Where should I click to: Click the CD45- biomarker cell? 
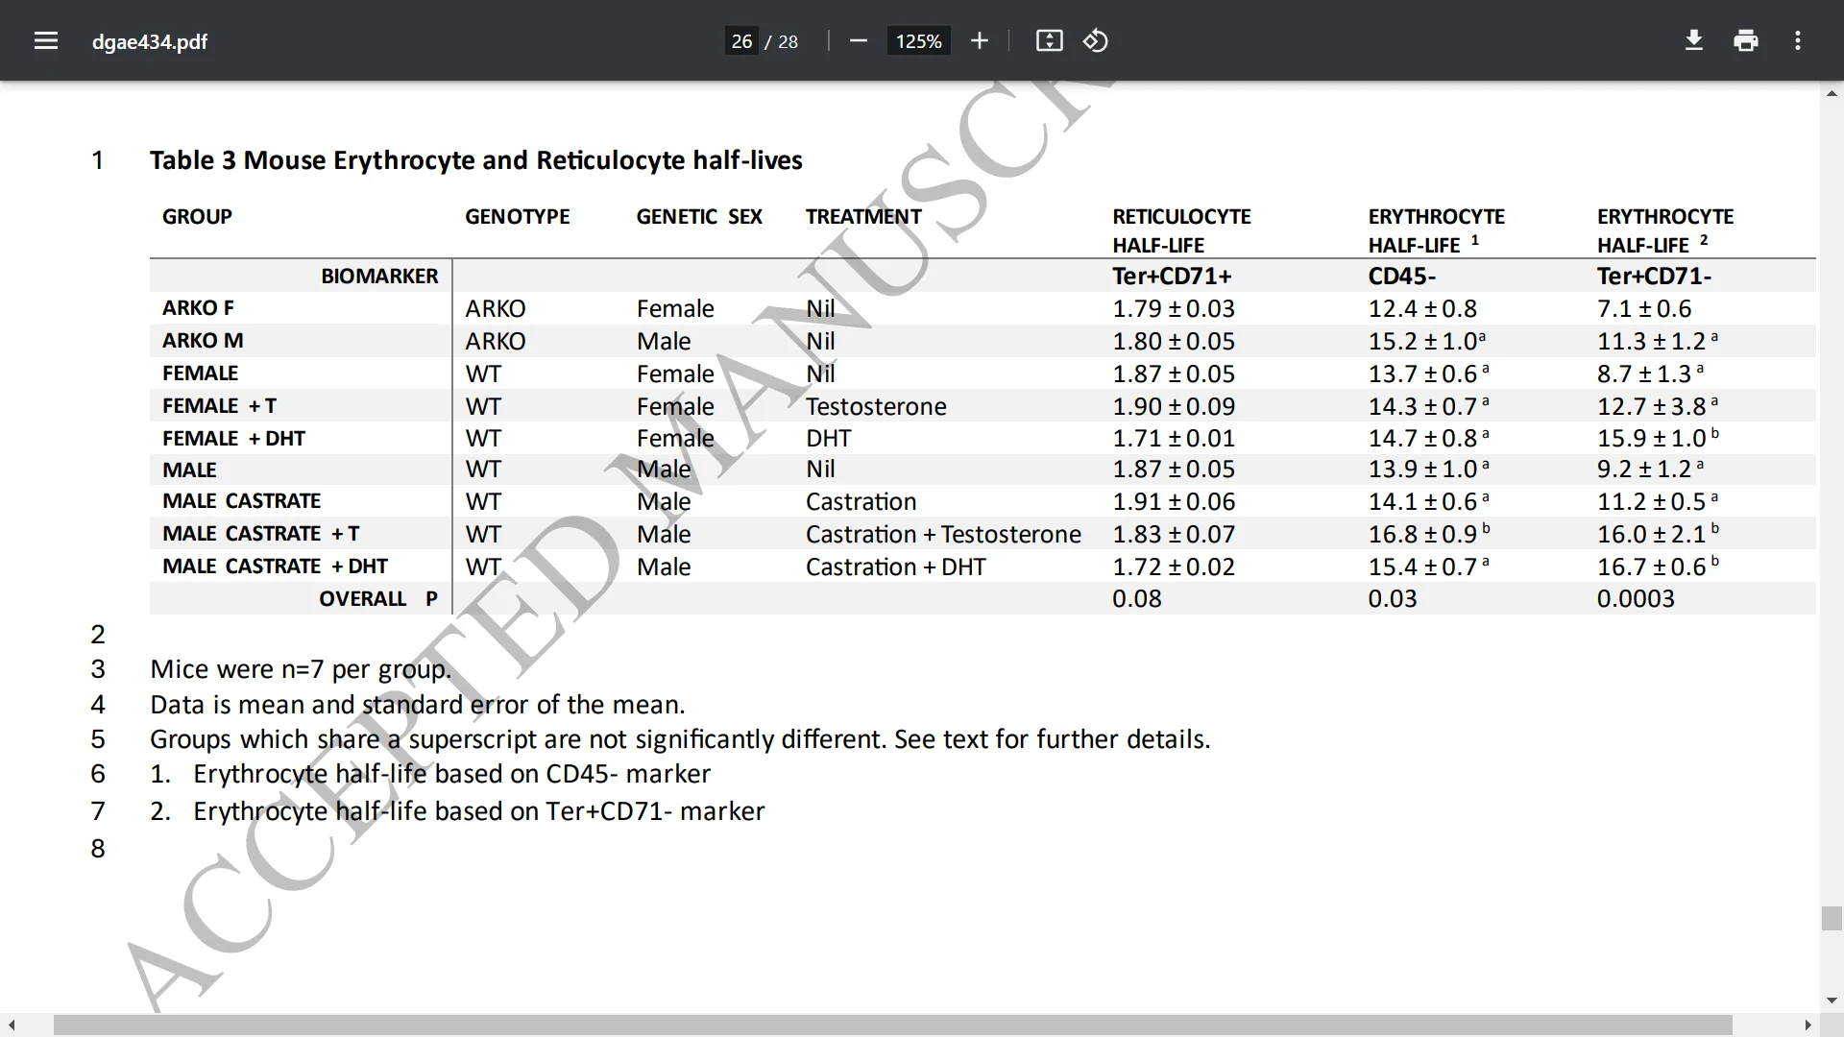tap(1402, 277)
